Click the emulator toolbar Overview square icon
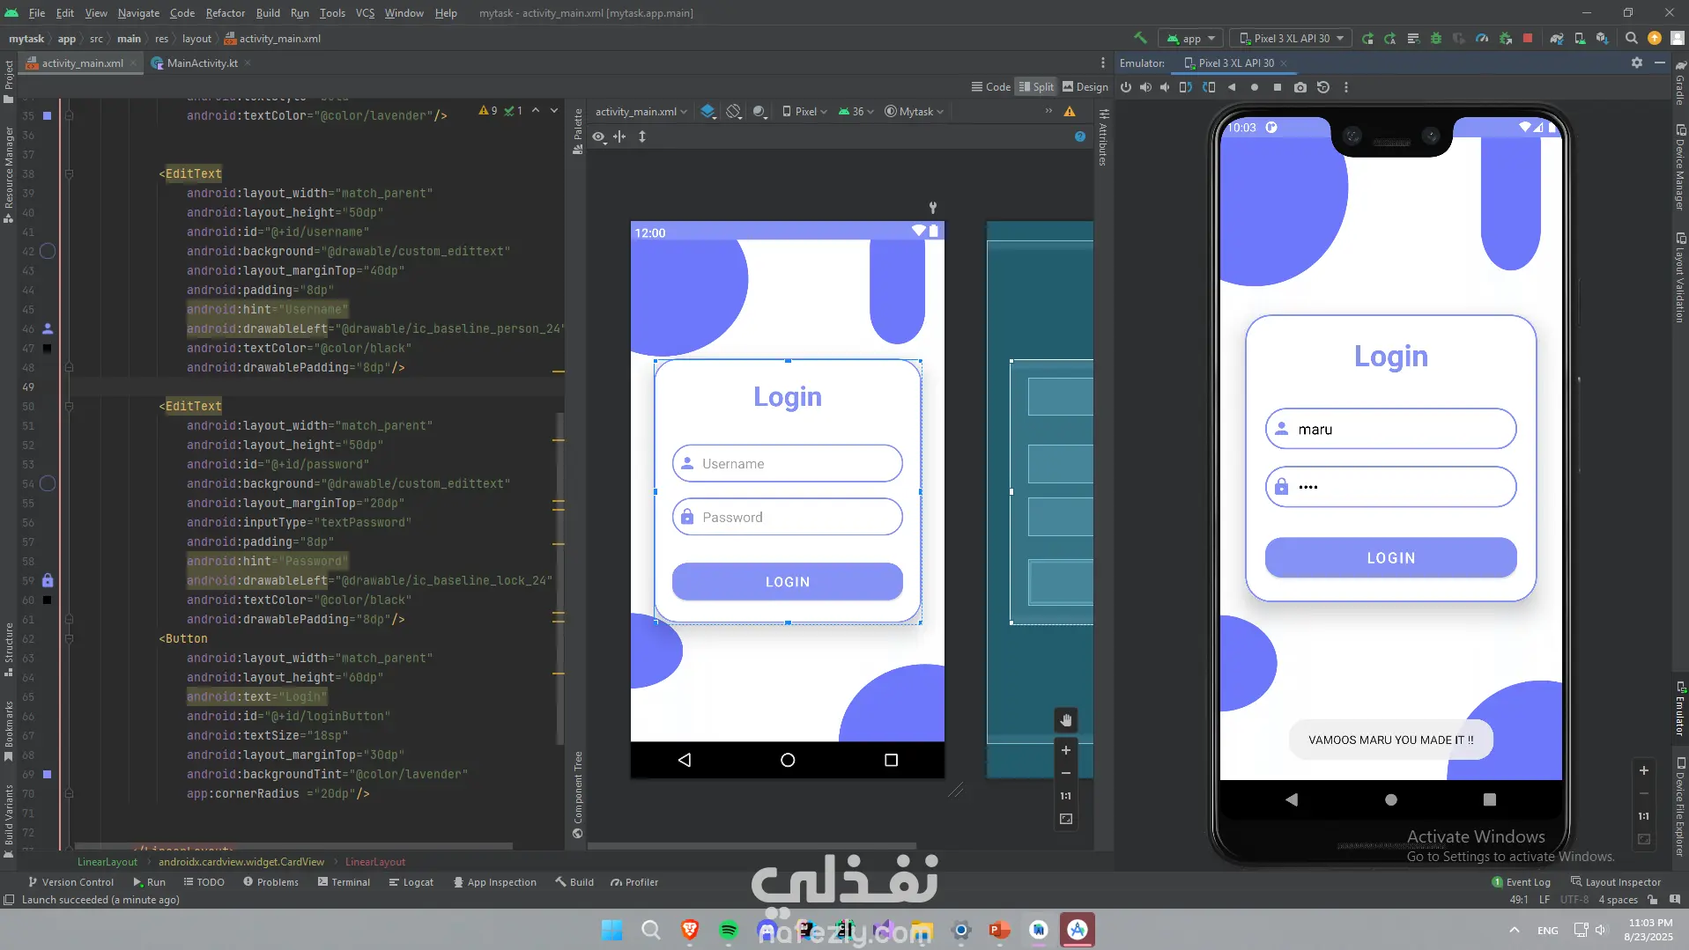Viewport: 1689px width, 950px height. [1278, 87]
